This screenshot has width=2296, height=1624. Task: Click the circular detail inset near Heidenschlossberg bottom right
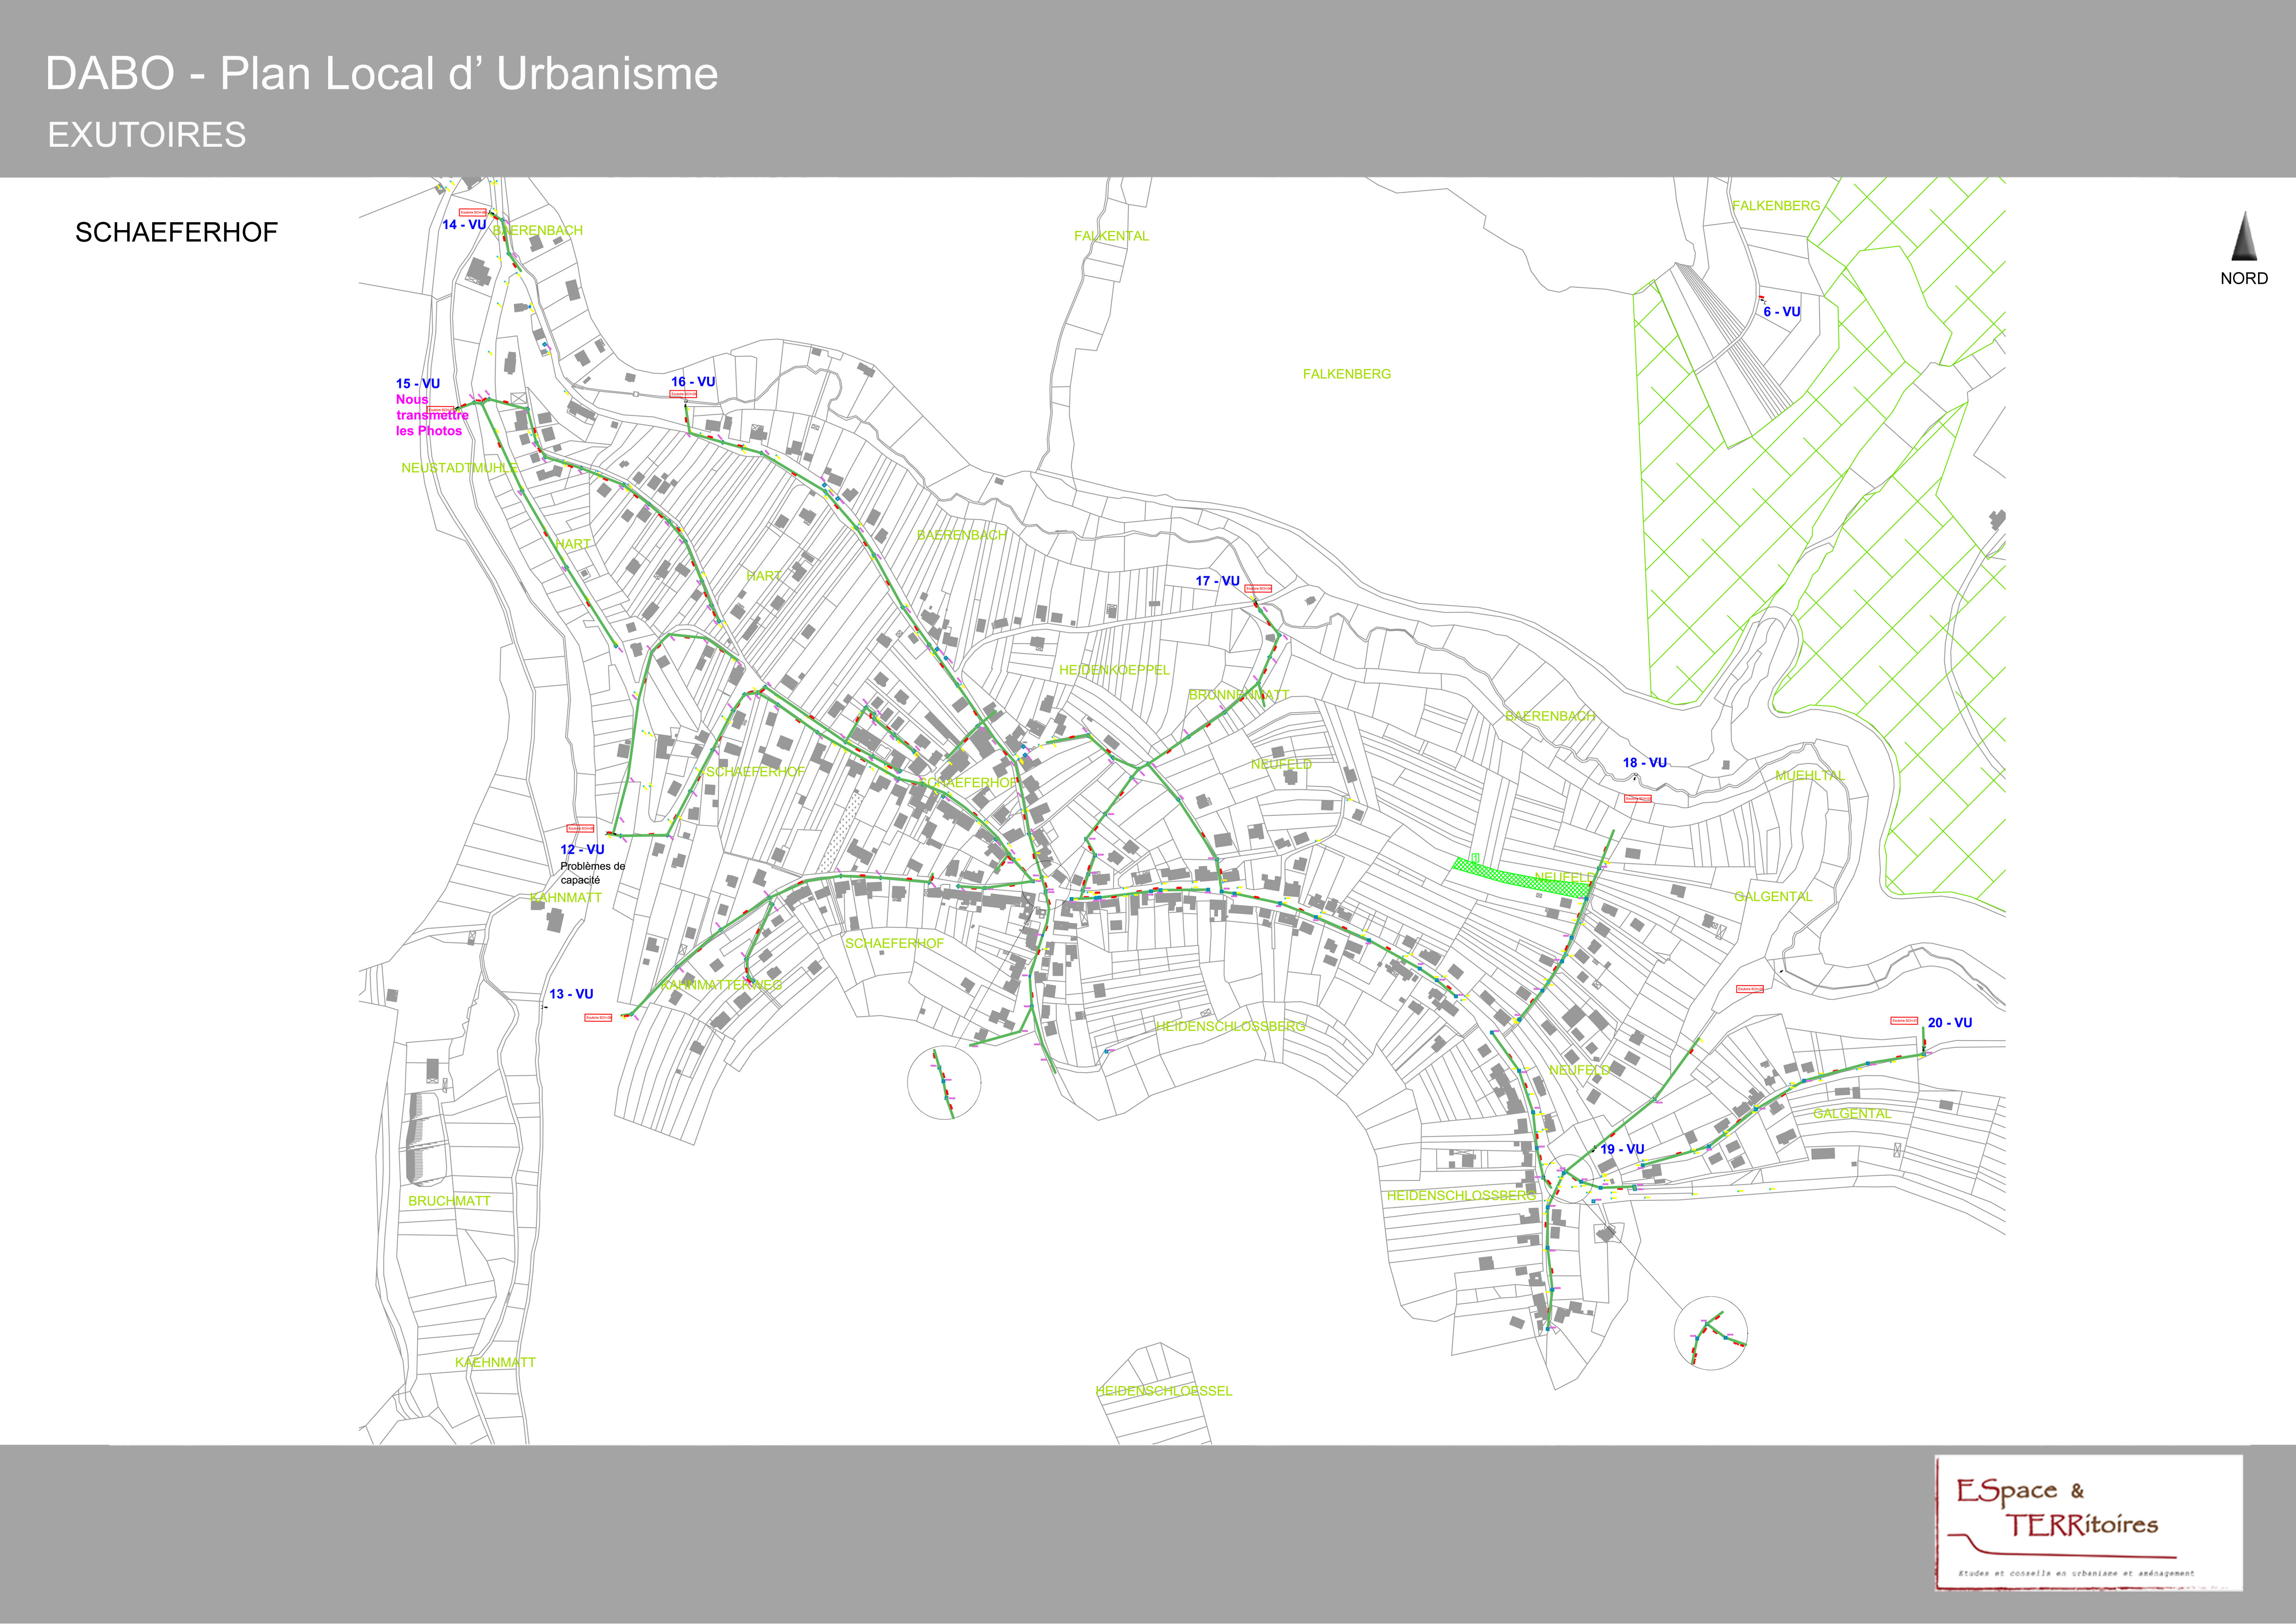pos(1710,1332)
